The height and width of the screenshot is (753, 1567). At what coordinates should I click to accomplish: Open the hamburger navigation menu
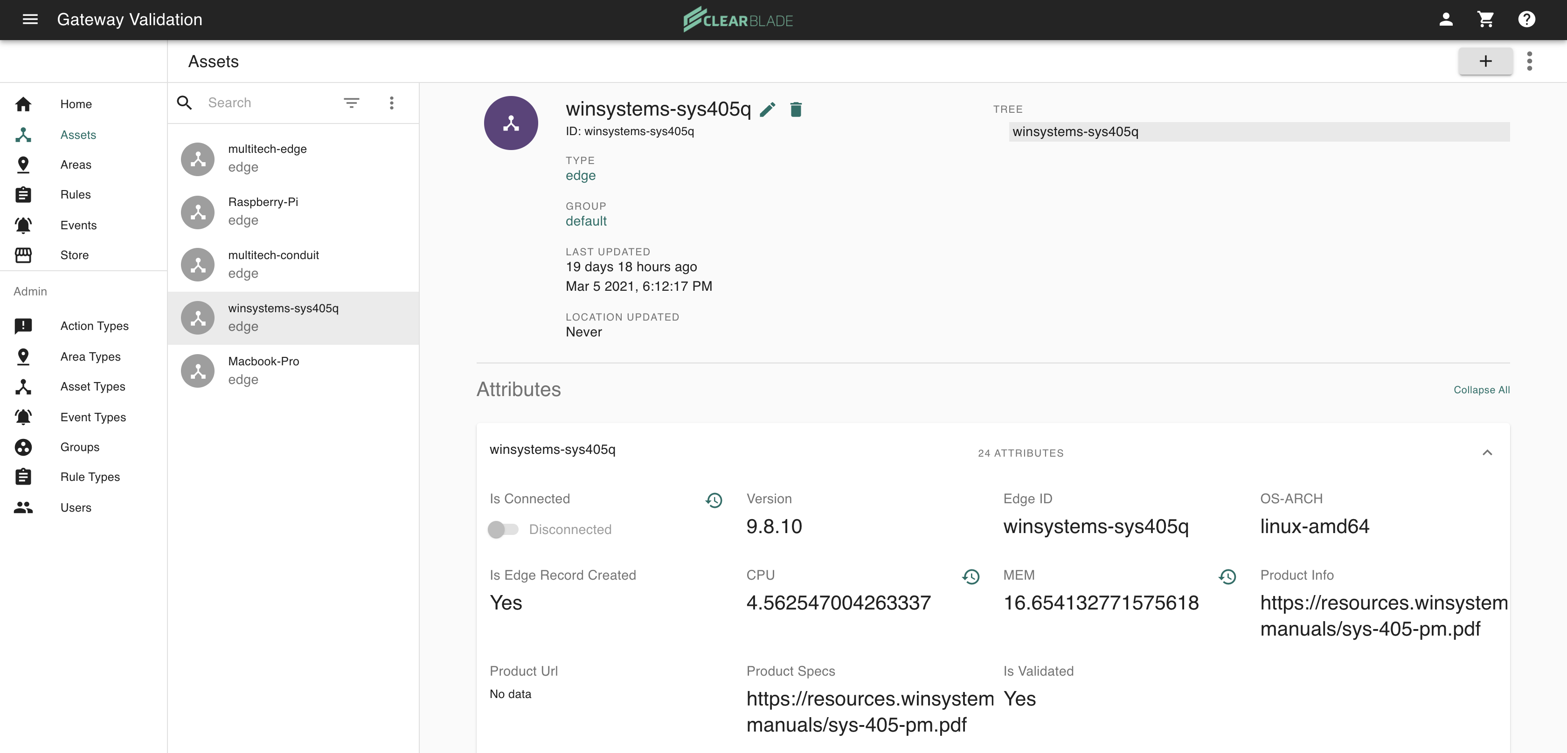(x=30, y=20)
